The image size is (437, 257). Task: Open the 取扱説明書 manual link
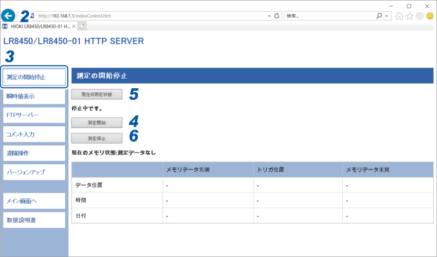pos(34,220)
